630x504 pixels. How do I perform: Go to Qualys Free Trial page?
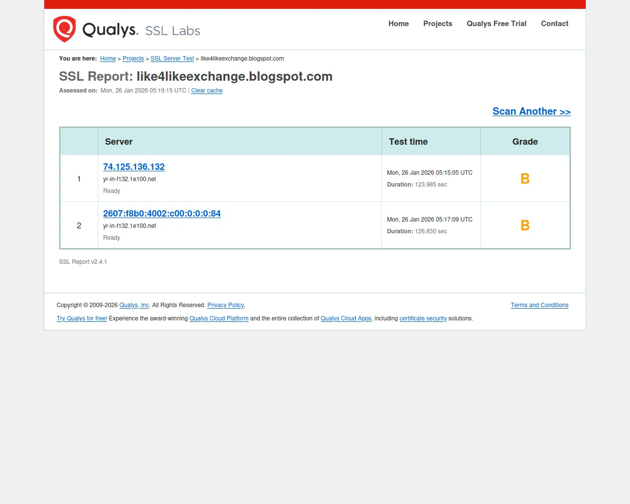click(496, 24)
